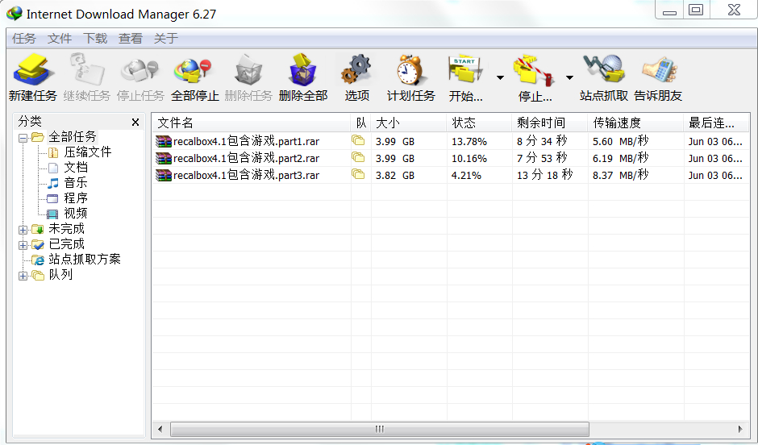Select recalbox4.1包含游戏.part2.rar row

(x=451, y=158)
